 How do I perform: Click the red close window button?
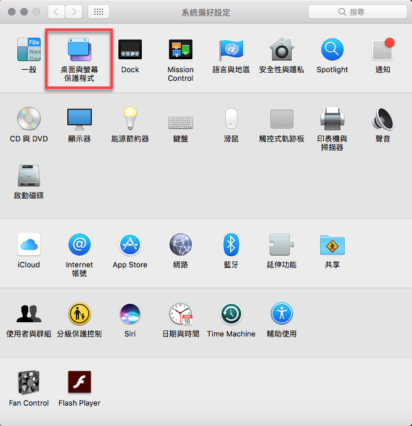point(12,12)
